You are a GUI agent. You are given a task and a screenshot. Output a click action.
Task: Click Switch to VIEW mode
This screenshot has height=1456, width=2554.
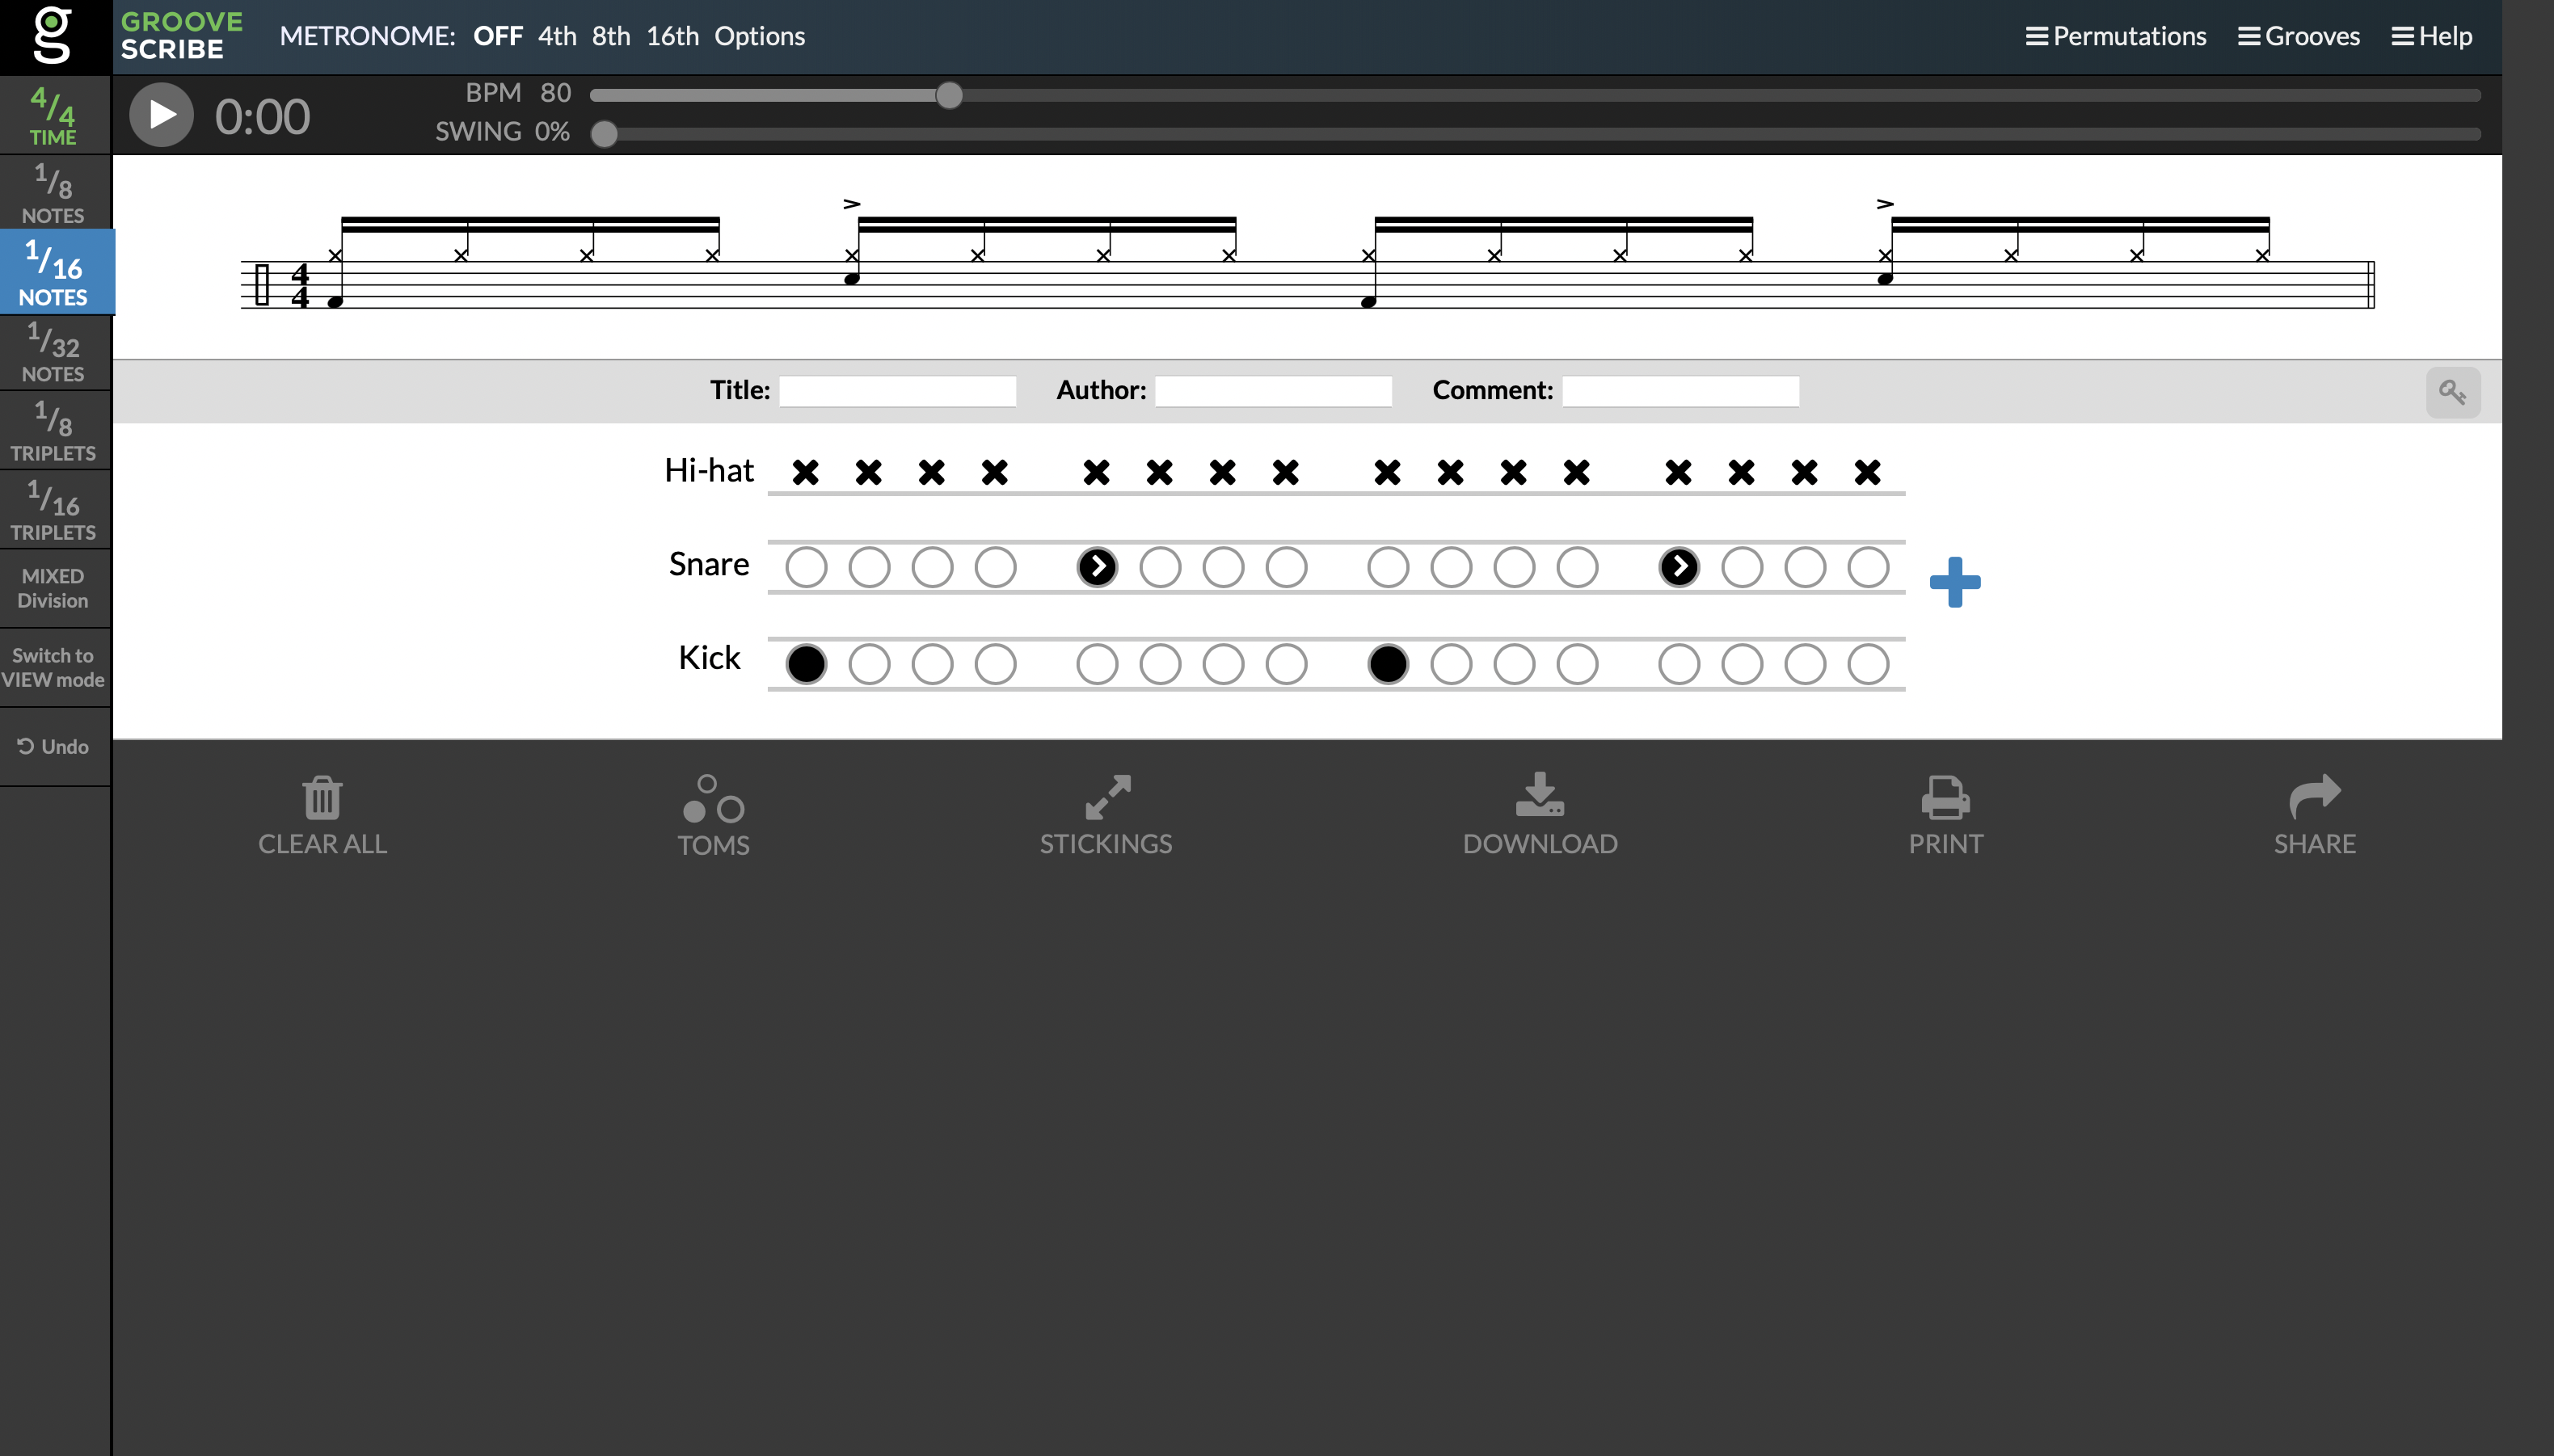click(54, 667)
